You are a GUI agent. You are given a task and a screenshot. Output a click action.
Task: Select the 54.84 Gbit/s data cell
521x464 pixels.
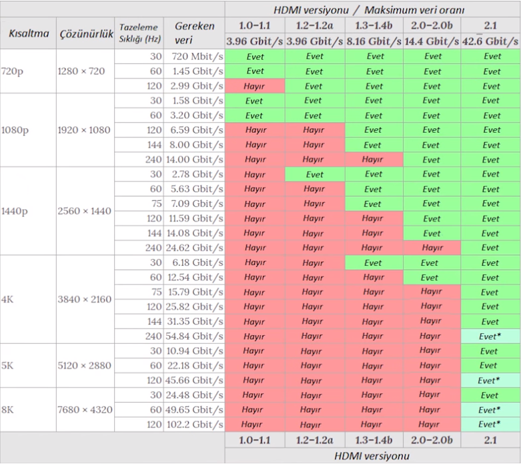coord(194,336)
